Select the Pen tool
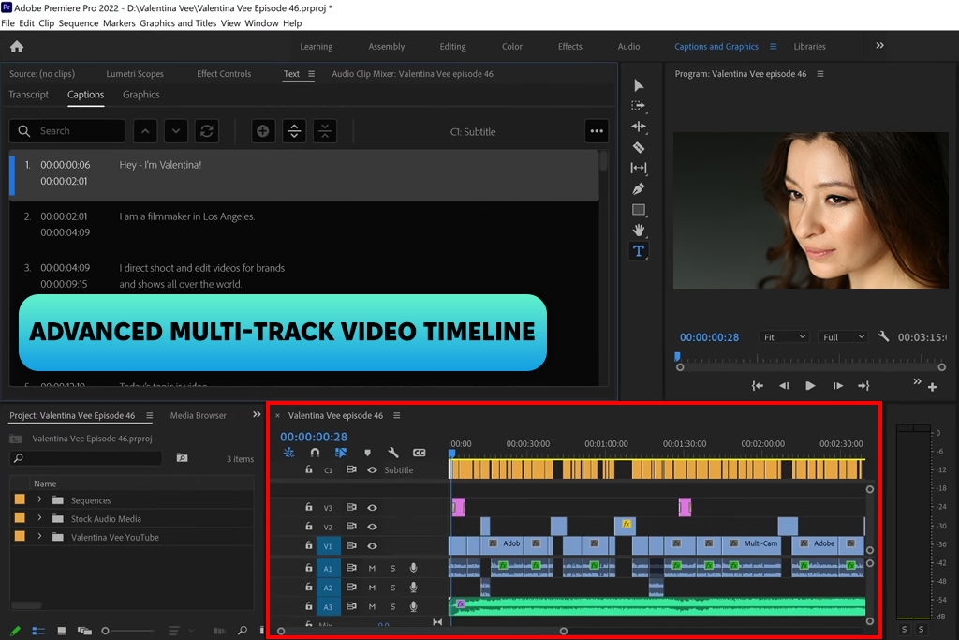 click(639, 189)
